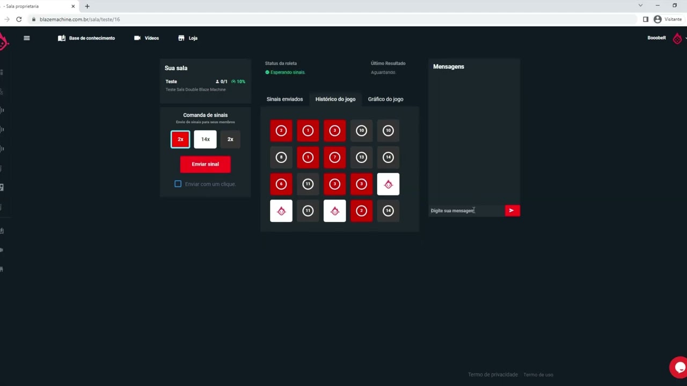The image size is (687, 386).
Task: Click the green status dot beside Esperando sinais
Action: click(267, 72)
